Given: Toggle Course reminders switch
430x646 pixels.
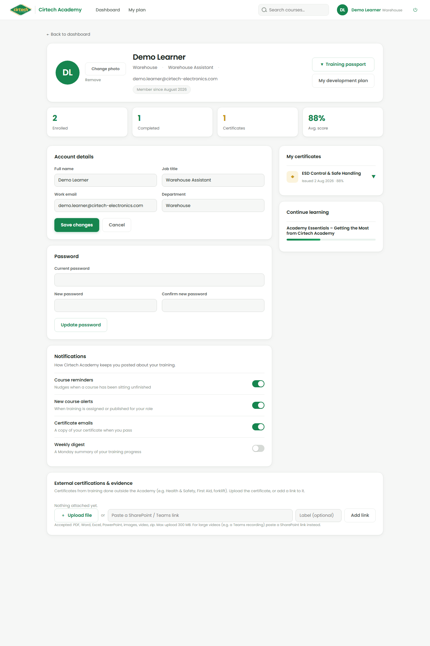Looking at the screenshot, I should 258,384.
